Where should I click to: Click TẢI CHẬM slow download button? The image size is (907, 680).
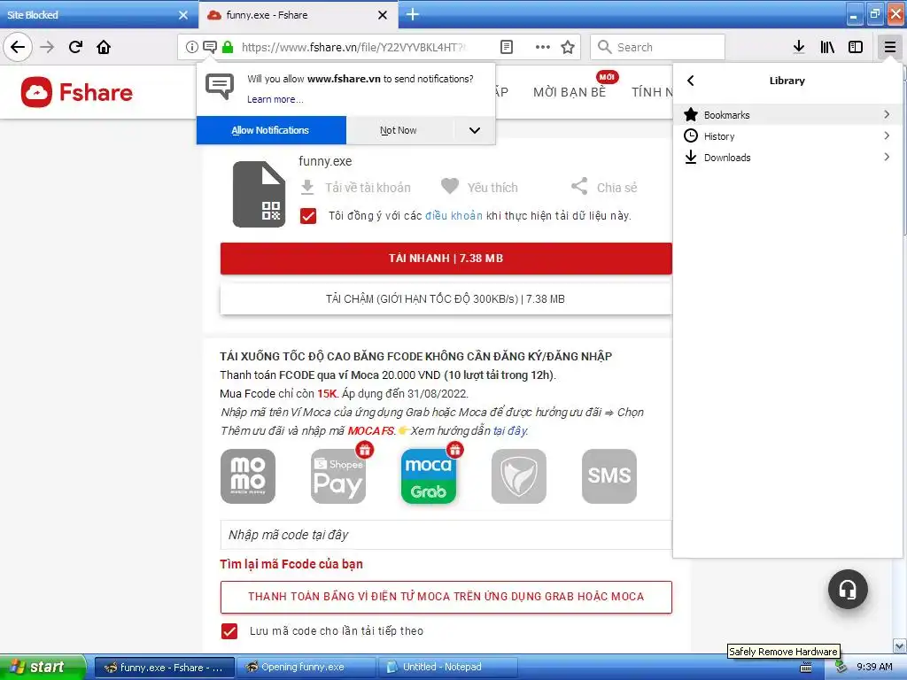point(446,299)
